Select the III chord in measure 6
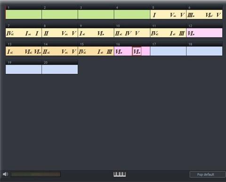This screenshot has height=182, width=226. point(191,15)
